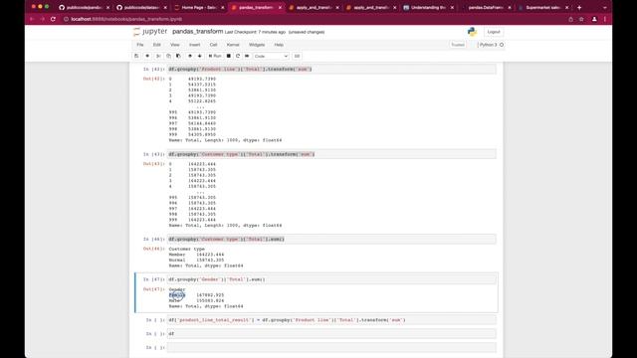This screenshot has height=358, width=637.
Task: Open the Insert menu
Action: coord(195,45)
